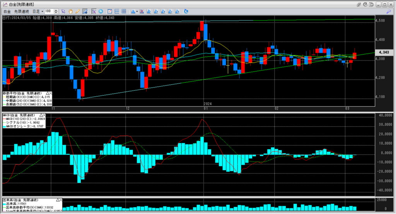Image resolution: width=396 pixels, height=214 pixels.
Task: Click the 先限連続 contract label
Action: click(22, 11)
